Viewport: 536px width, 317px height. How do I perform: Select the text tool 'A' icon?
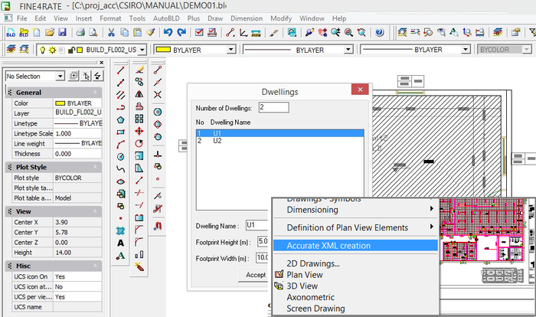[x=121, y=243]
